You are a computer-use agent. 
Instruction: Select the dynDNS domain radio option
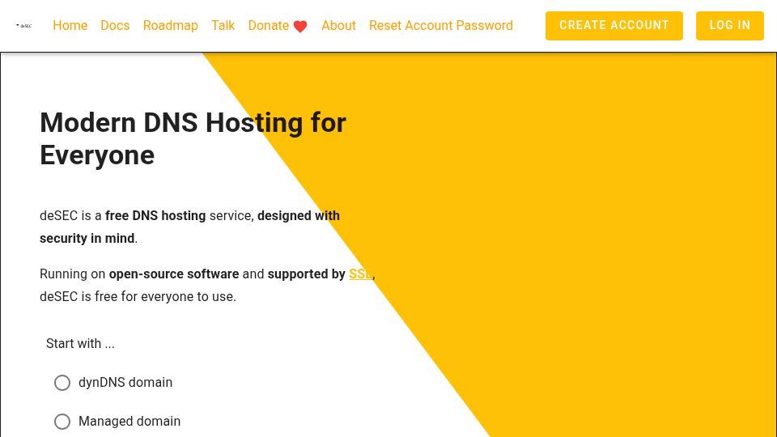tap(62, 383)
